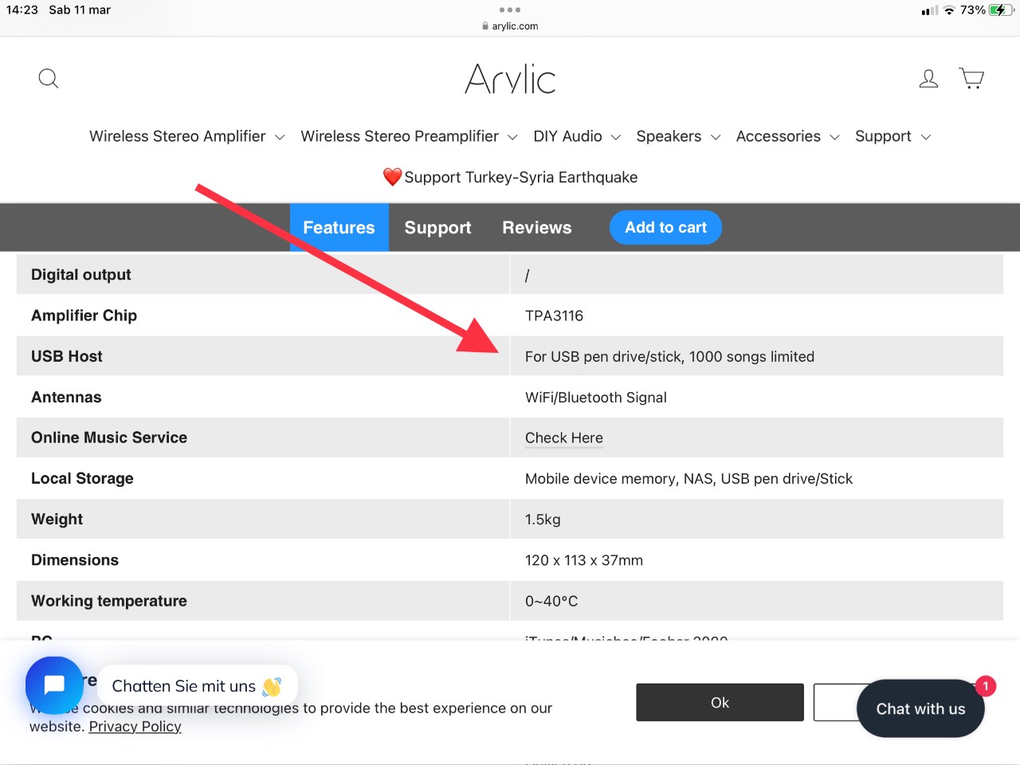
Task: Tap the padlock icon beside arylic.com
Action: 485,25
